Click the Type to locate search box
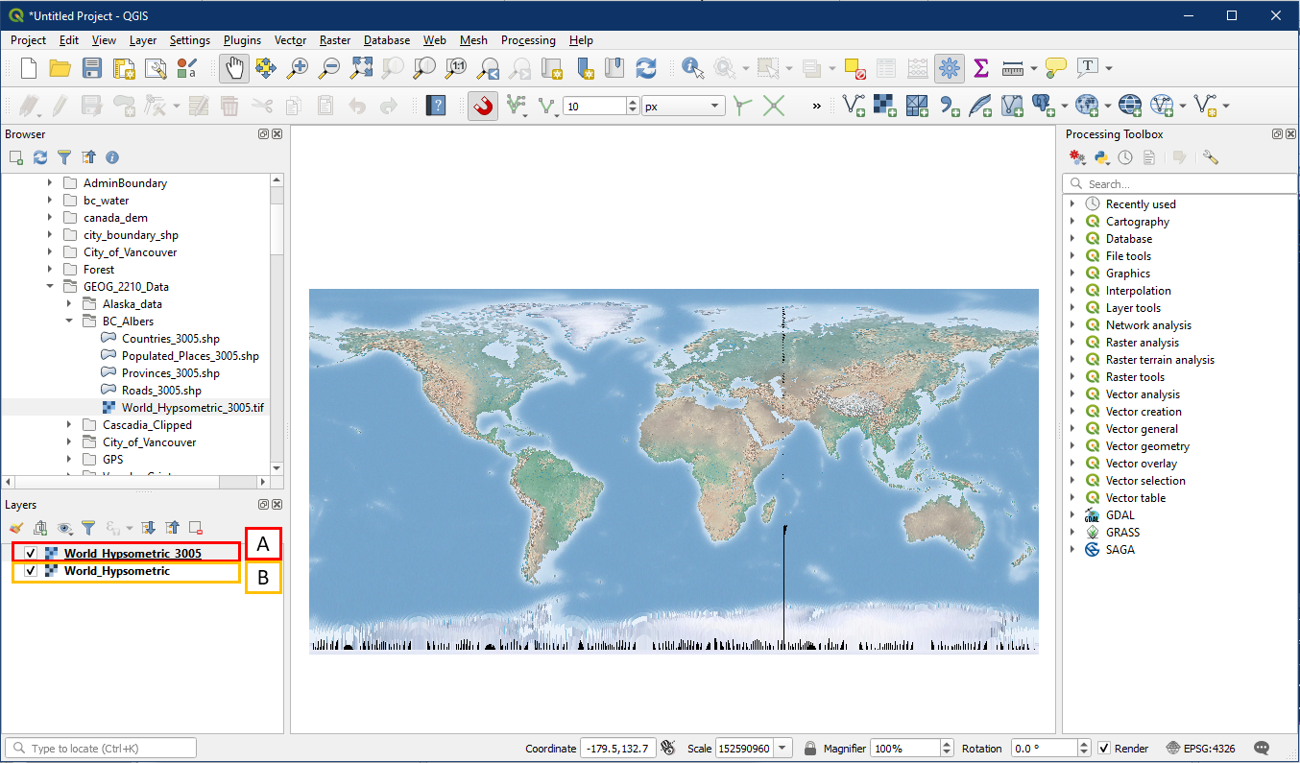Screen dimensions: 1300x763 pos(101,749)
